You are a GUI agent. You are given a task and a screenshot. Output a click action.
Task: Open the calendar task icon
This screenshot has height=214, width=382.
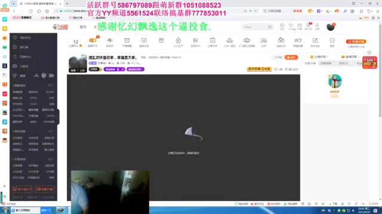click(x=144, y=40)
